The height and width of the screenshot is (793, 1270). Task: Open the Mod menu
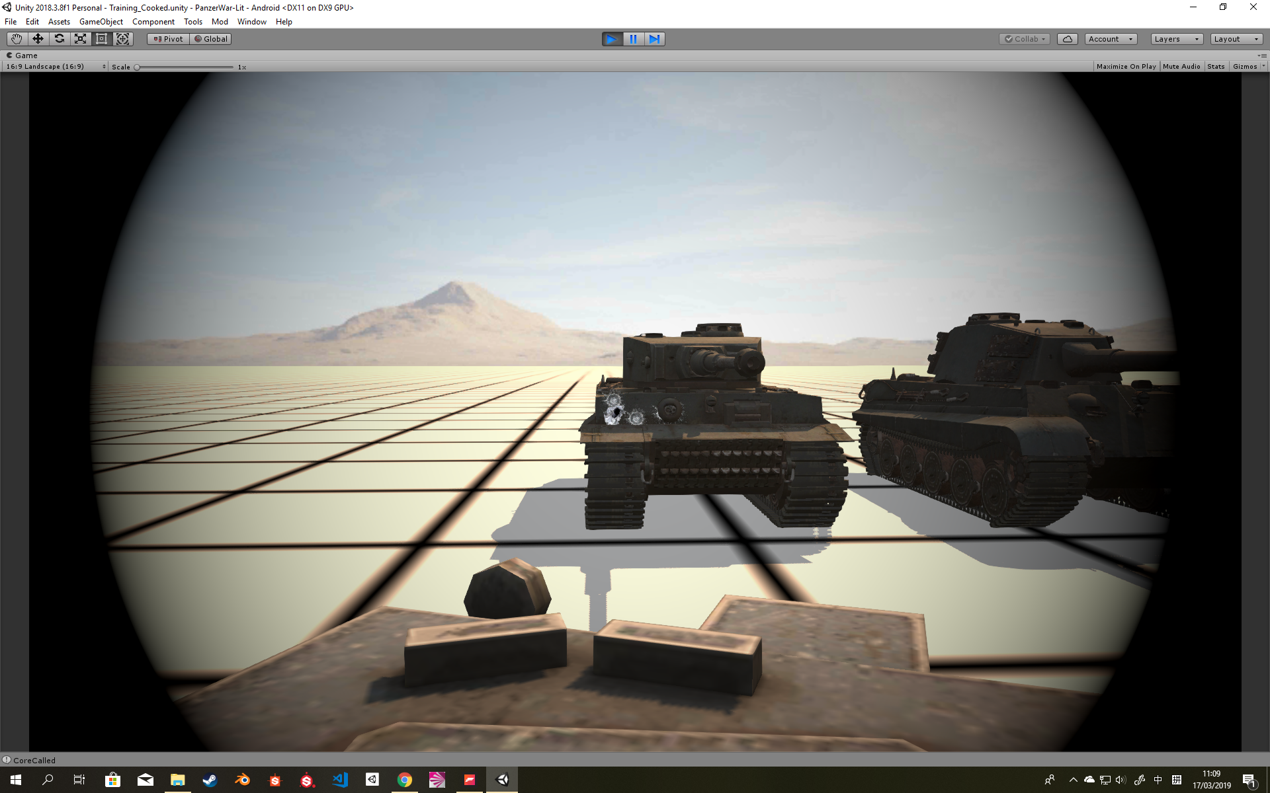pyautogui.click(x=220, y=22)
